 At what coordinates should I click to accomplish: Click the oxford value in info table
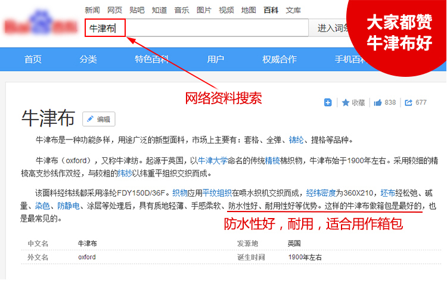[87, 257]
